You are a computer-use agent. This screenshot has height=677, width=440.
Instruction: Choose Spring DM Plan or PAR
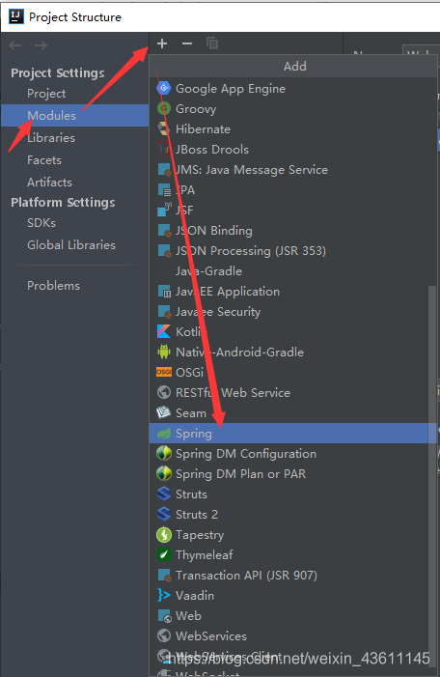click(x=240, y=473)
